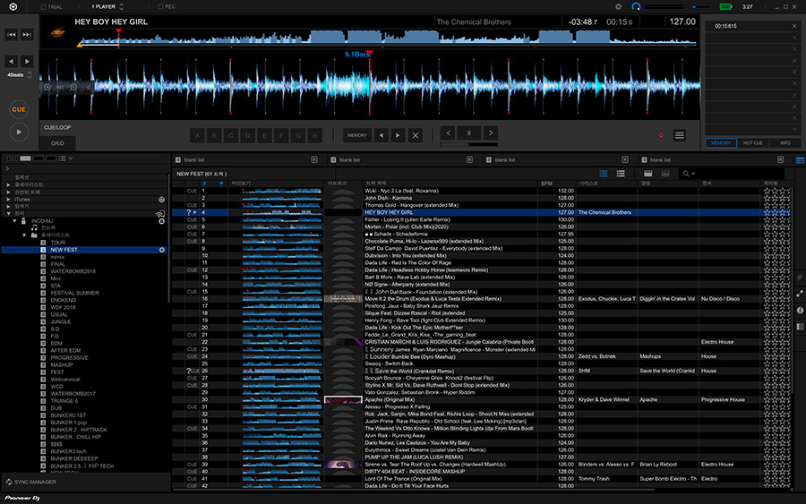Switch to the INFO tab

pos(785,143)
